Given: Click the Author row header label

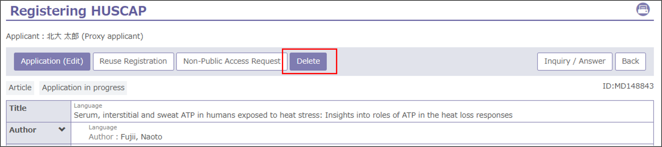Looking at the screenshot, I should tap(23, 130).
